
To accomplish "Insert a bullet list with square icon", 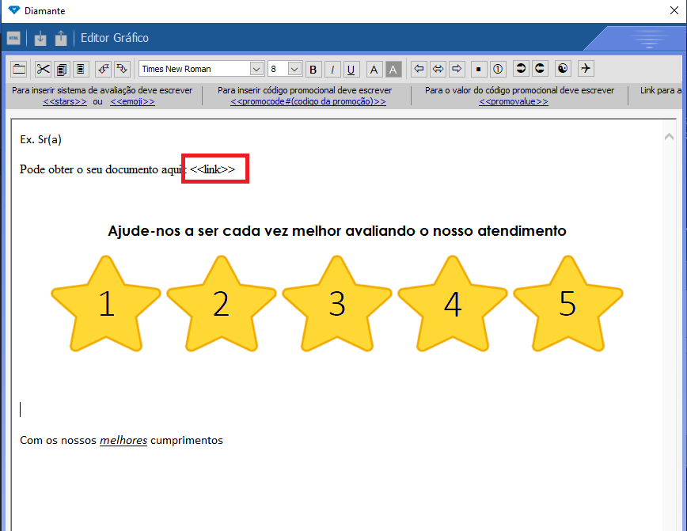I will coord(479,69).
